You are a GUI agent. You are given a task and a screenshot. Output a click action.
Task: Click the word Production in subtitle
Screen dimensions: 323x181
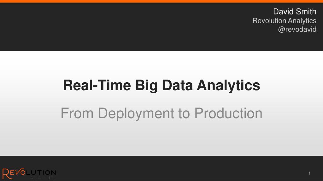(x=228, y=113)
